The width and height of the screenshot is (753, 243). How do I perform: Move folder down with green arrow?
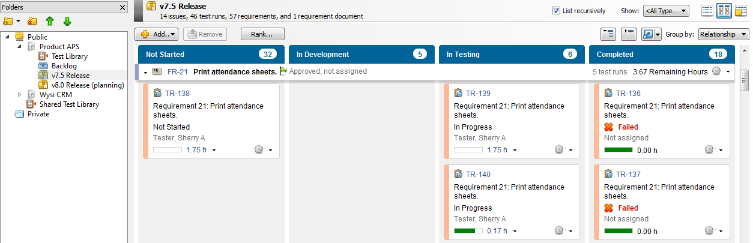[67, 22]
